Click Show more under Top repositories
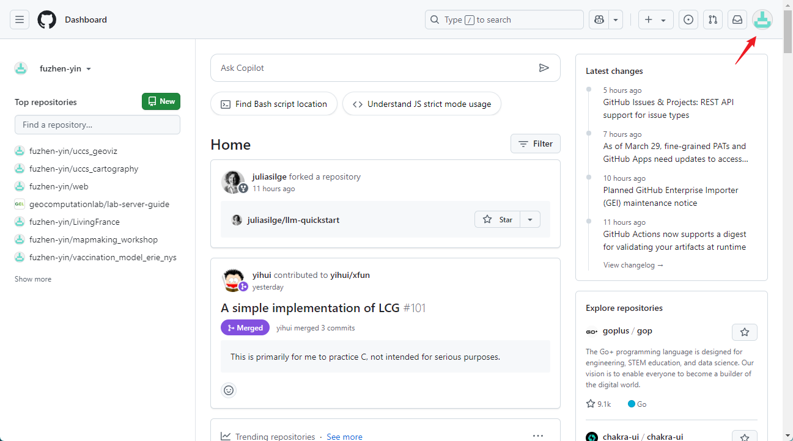793x441 pixels. (x=33, y=279)
